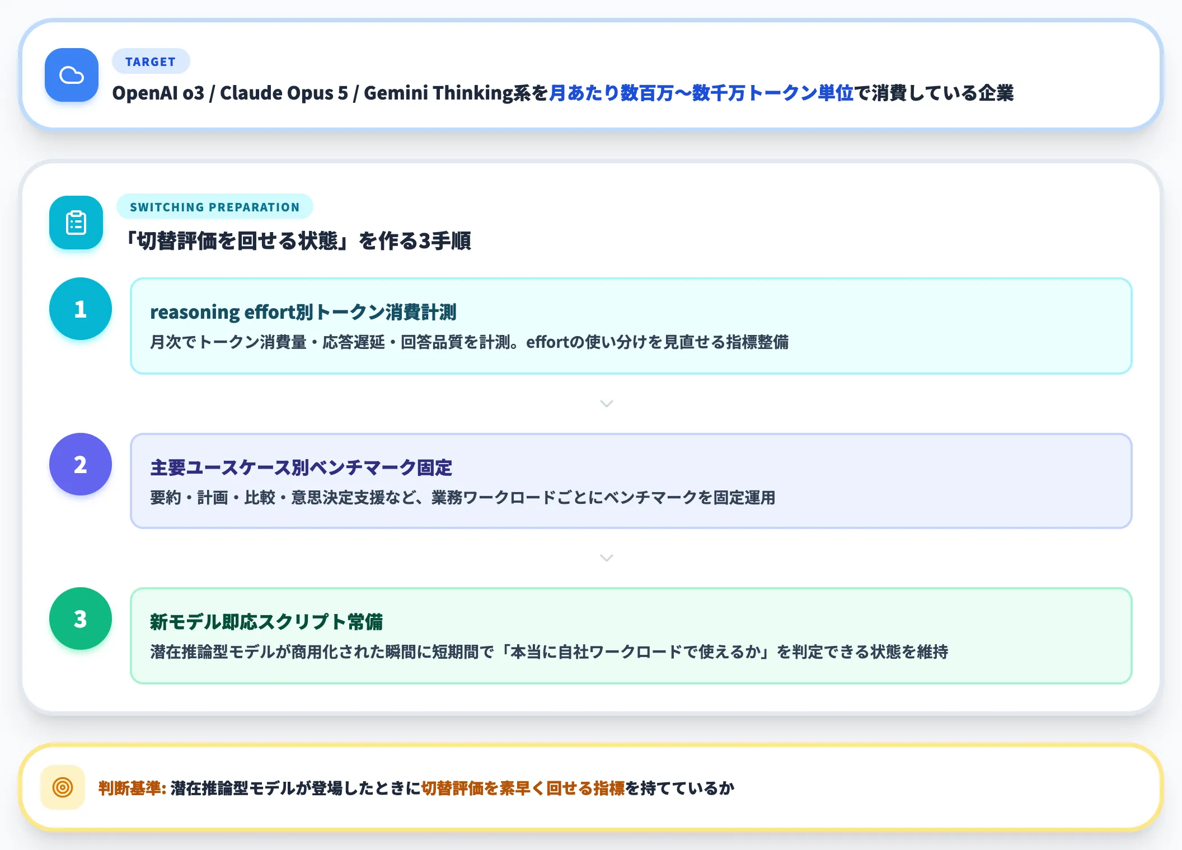Click section title '「切替評価を回せる状態」を作る3手順'
Screen dimensions: 1182x850
[x=297, y=241]
